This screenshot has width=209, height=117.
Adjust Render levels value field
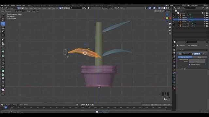click(x=197, y=62)
